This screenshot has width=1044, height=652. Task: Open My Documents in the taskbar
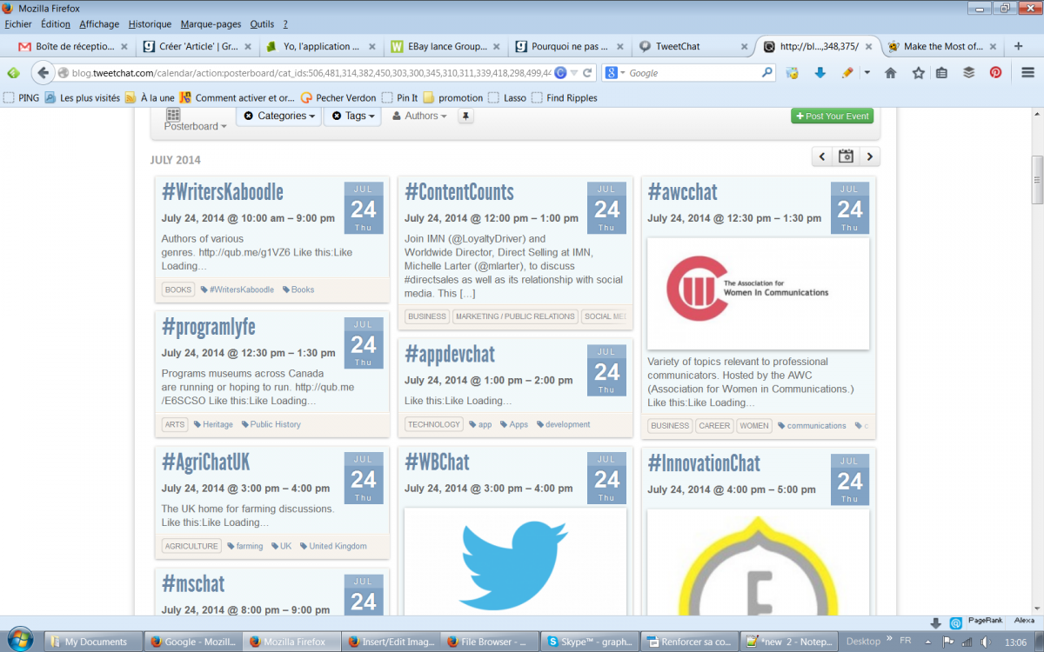92,642
